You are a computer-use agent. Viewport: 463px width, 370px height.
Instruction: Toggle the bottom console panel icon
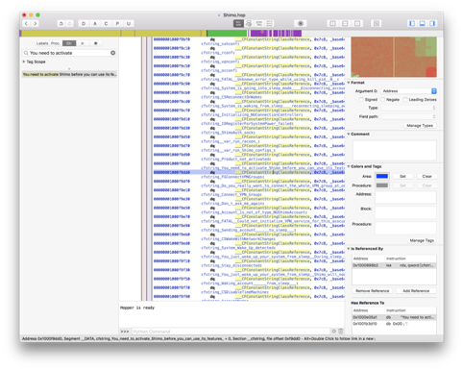point(423,23)
